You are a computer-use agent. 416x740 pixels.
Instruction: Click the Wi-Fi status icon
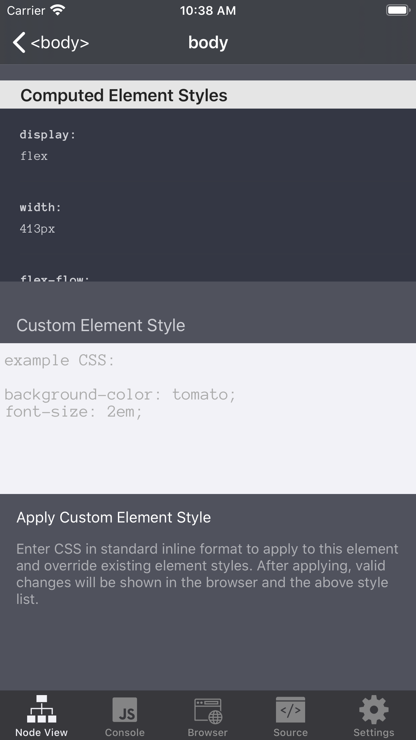tap(58, 10)
